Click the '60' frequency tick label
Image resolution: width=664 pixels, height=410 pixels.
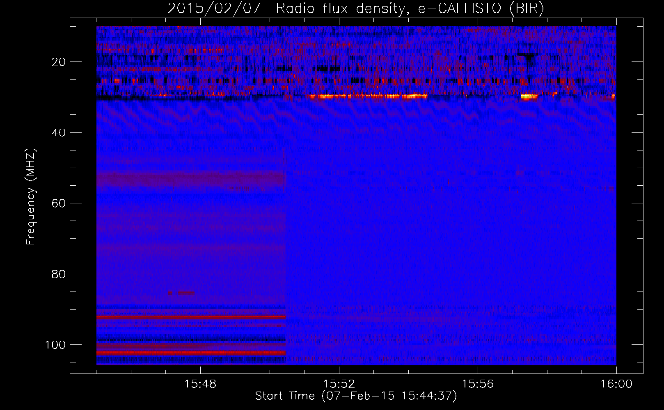point(59,203)
